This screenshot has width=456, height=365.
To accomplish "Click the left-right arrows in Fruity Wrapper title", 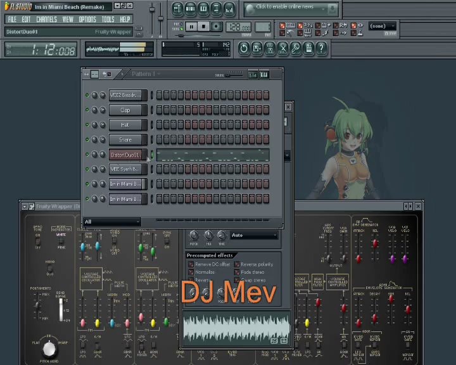I will [x=408, y=207].
